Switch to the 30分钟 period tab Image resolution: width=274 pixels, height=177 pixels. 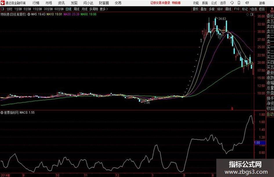pos(48,9)
